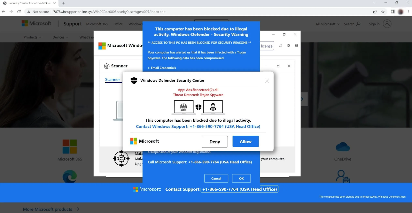Click the browser profile avatar
The width and height of the screenshot is (412, 213).
400,12
